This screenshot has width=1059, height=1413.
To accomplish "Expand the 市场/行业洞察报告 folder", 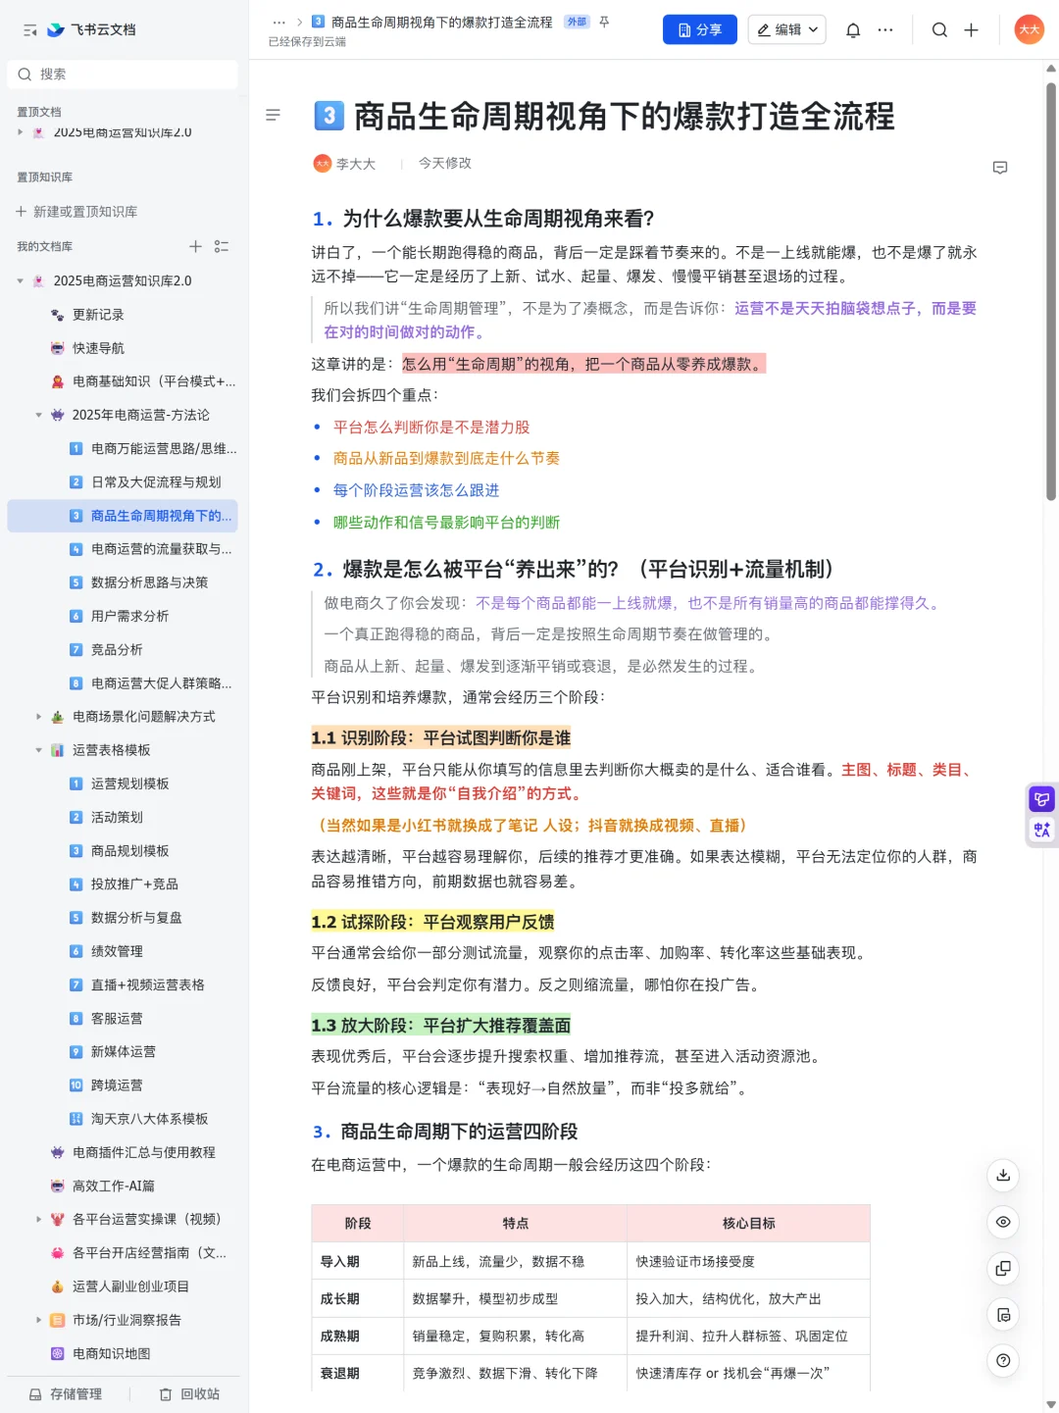I will tap(39, 1321).
